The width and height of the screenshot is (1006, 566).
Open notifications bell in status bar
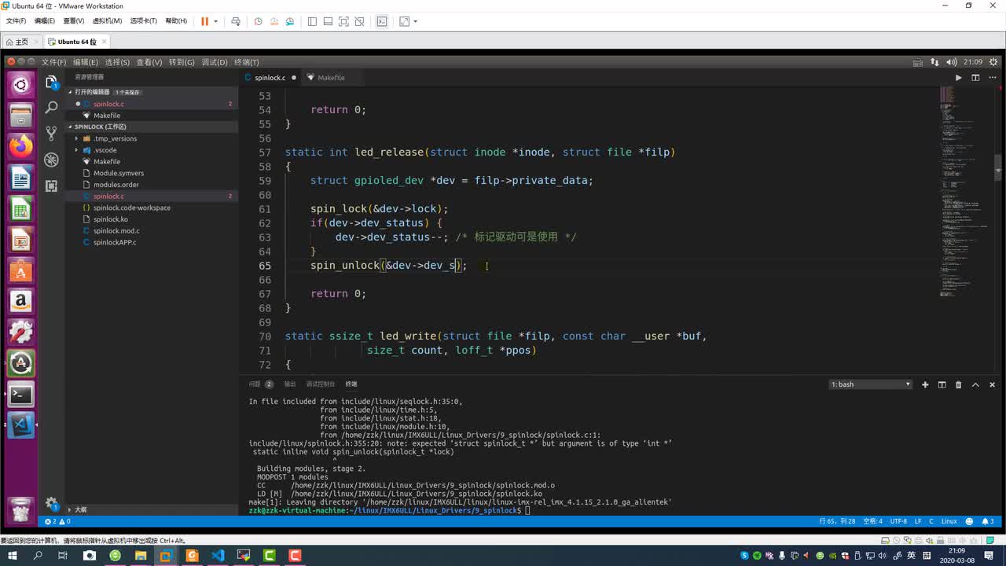pyautogui.click(x=987, y=521)
